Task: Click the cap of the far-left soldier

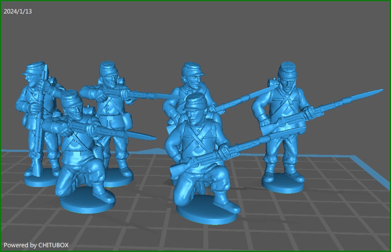Action: pos(33,68)
